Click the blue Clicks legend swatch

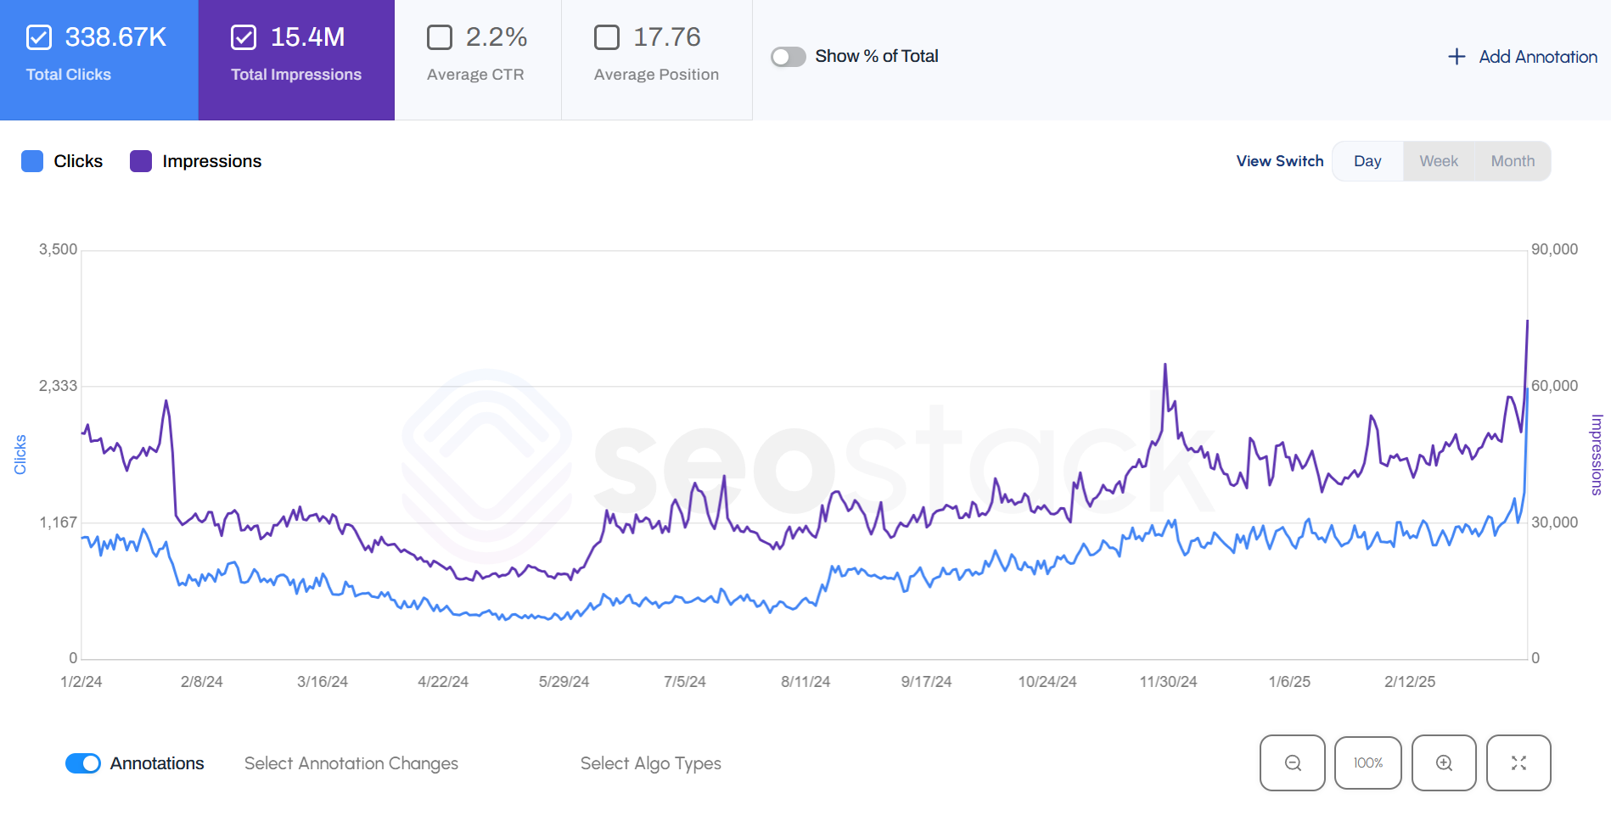click(32, 161)
